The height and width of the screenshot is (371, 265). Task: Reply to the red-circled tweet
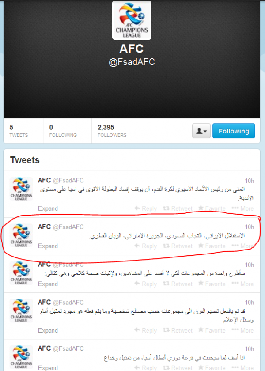point(145,246)
